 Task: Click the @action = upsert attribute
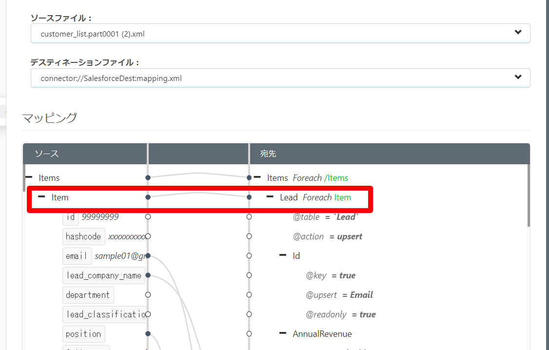click(x=327, y=236)
